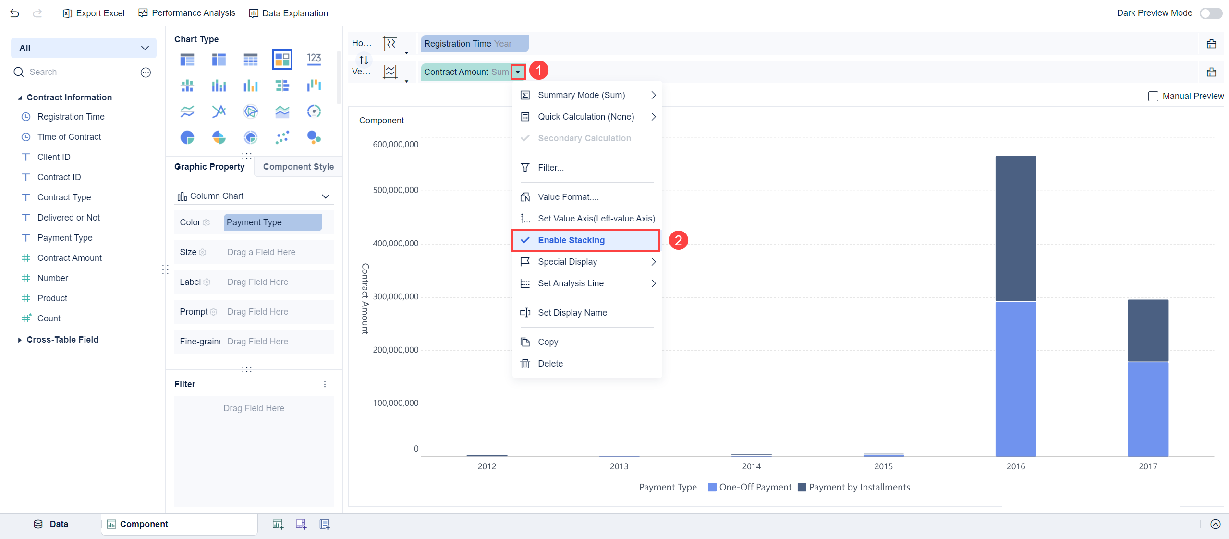Open Filter panel three-dot options
This screenshot has height=539, width=1229.
(325, 384)
